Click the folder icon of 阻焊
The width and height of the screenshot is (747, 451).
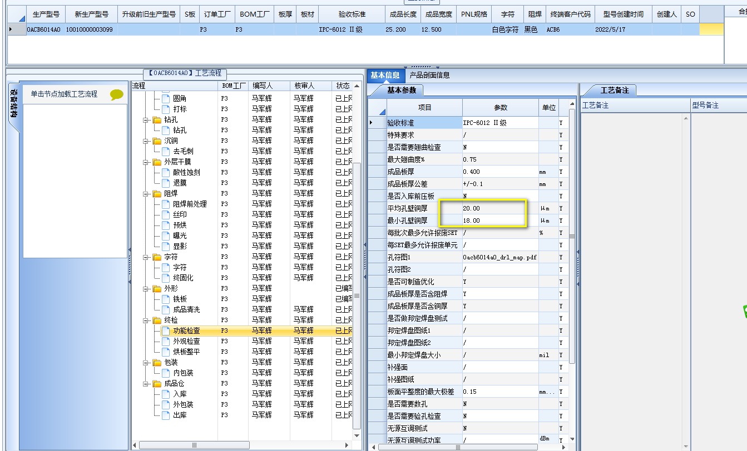point(157,194)
